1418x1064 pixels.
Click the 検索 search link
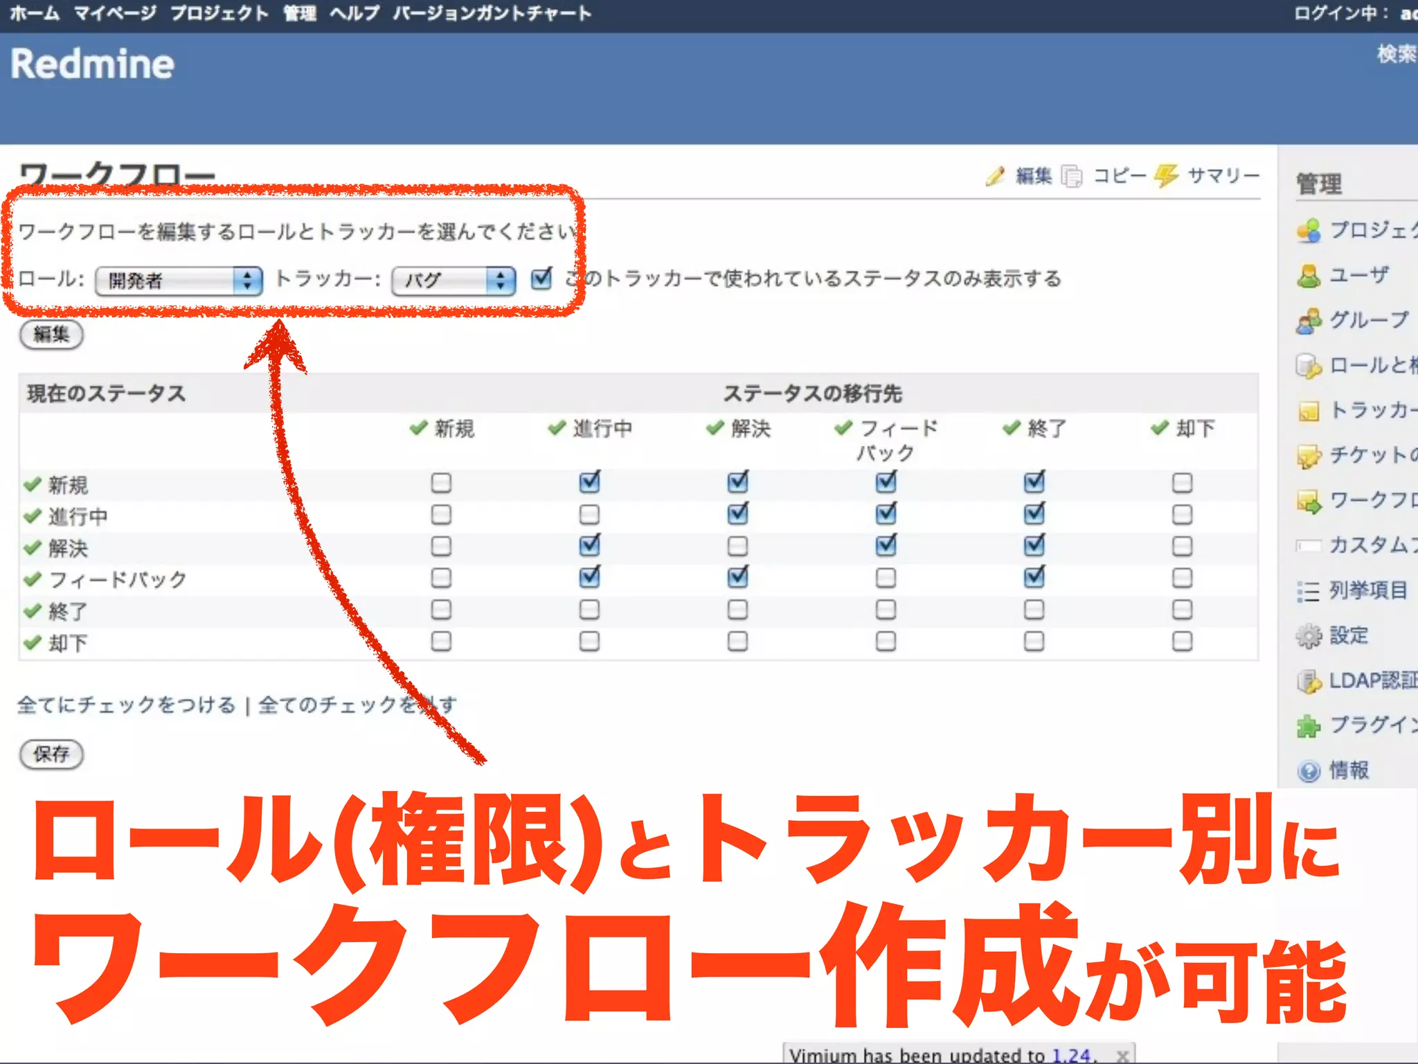[x=1397, y=54]
